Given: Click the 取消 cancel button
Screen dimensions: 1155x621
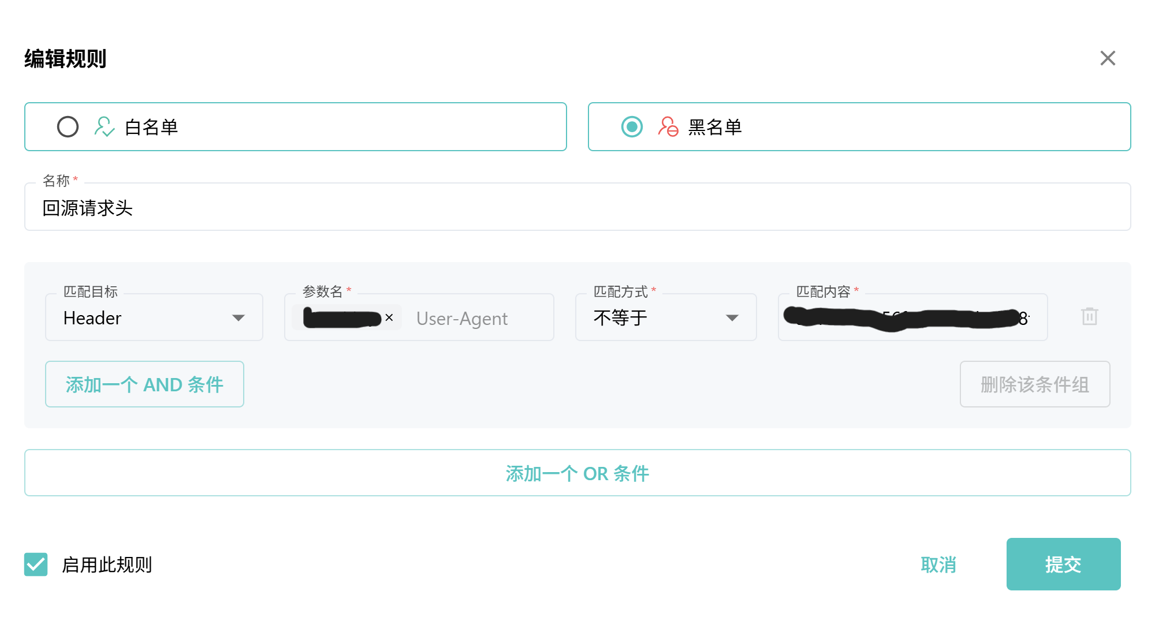Looking at the screenshot, I should pyautogui.click(x=938, y=564).
